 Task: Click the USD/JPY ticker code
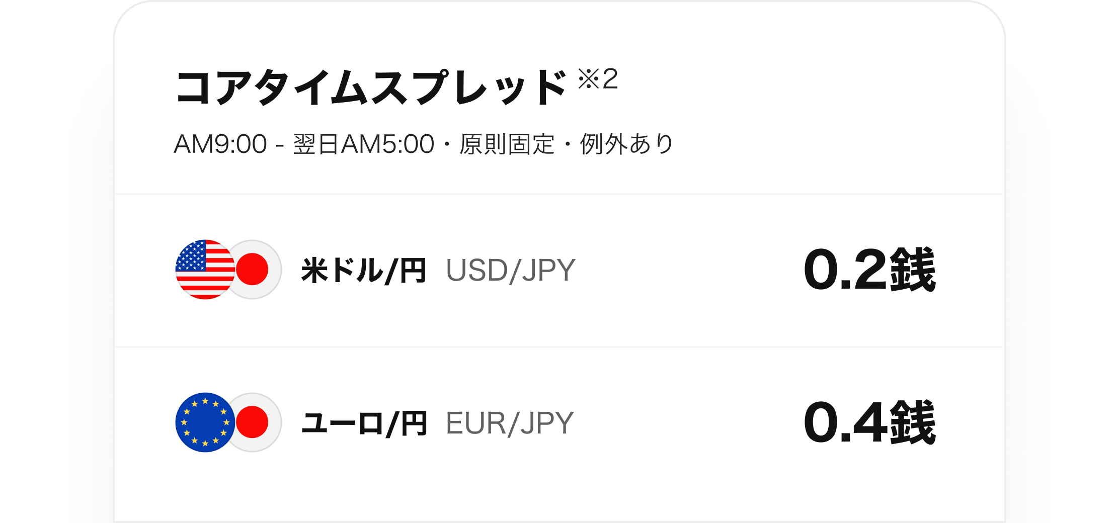tap(510, 271)
